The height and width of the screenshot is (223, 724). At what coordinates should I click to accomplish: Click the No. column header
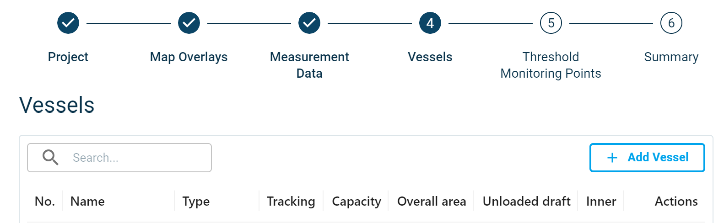coord(45,201)
